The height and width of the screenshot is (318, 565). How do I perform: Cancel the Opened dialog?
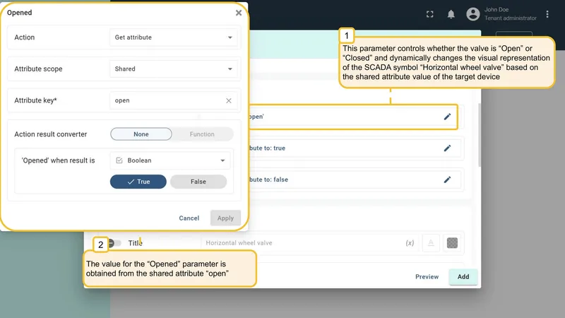pyautogui.click(x=189, y=218)
